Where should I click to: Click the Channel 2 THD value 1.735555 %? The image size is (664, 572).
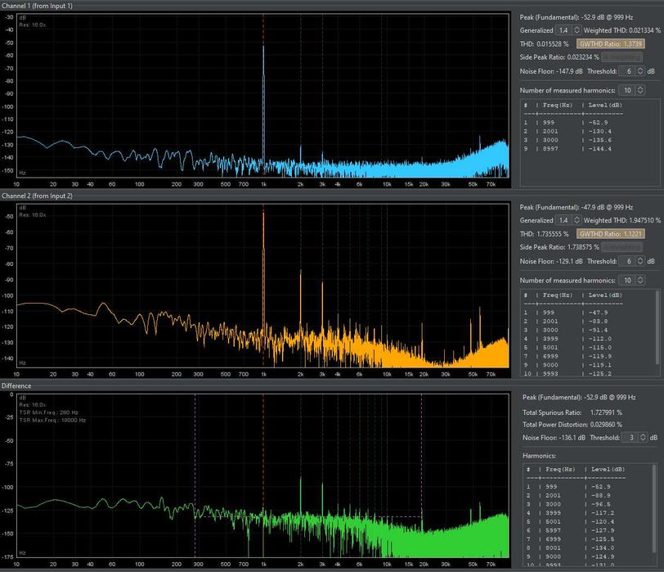click(544, 234)
